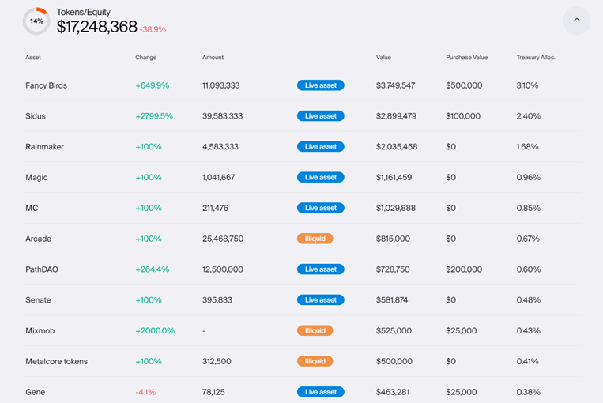The image size is (603, 403).
Task: Sort by Asset column header
Action: pos(33,58)
